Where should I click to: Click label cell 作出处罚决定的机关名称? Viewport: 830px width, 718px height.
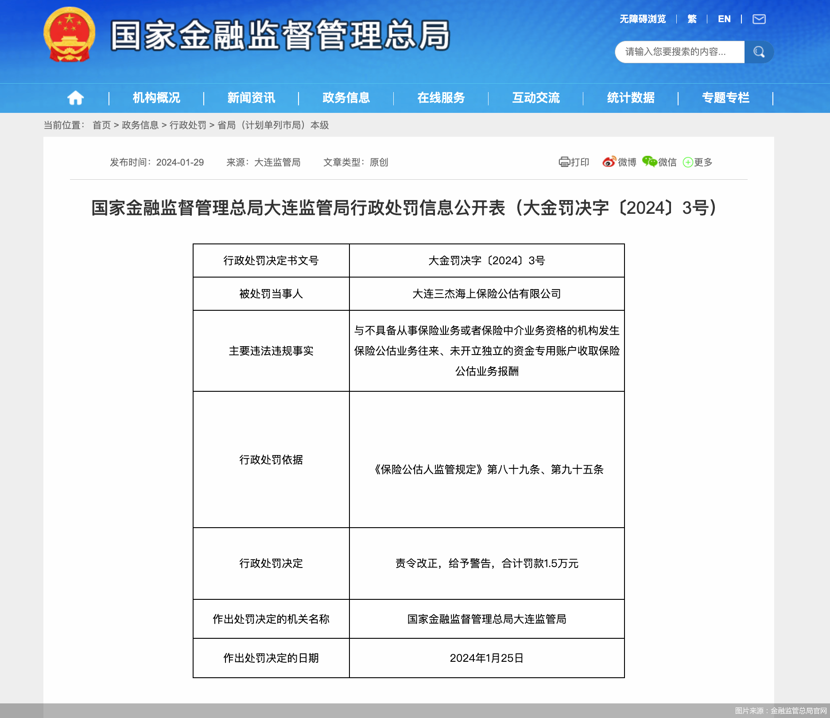(x=271, y=619)
